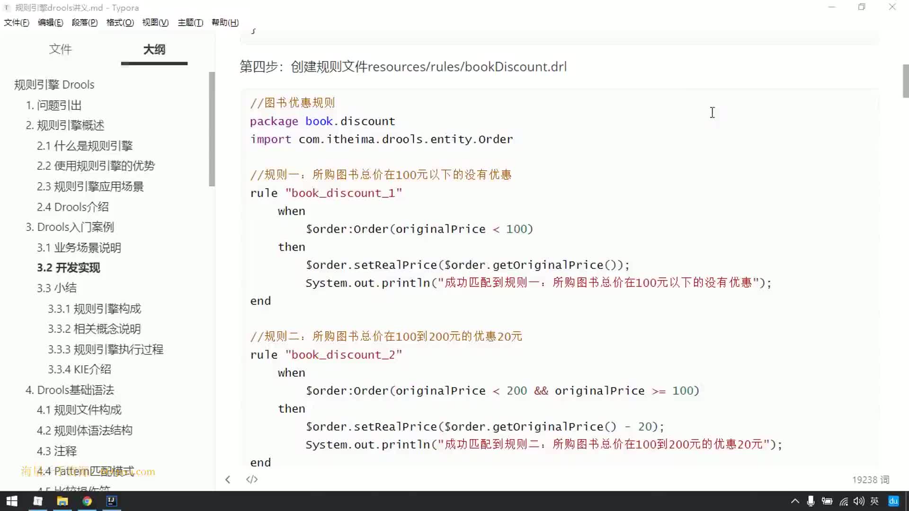This screenshot has width=909, height=511.
Task: Open 3.3.2 相关概念说明 outline item
Action: 94,329
